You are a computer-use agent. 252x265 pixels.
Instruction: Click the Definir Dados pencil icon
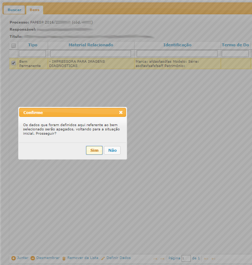click(103, 258)
